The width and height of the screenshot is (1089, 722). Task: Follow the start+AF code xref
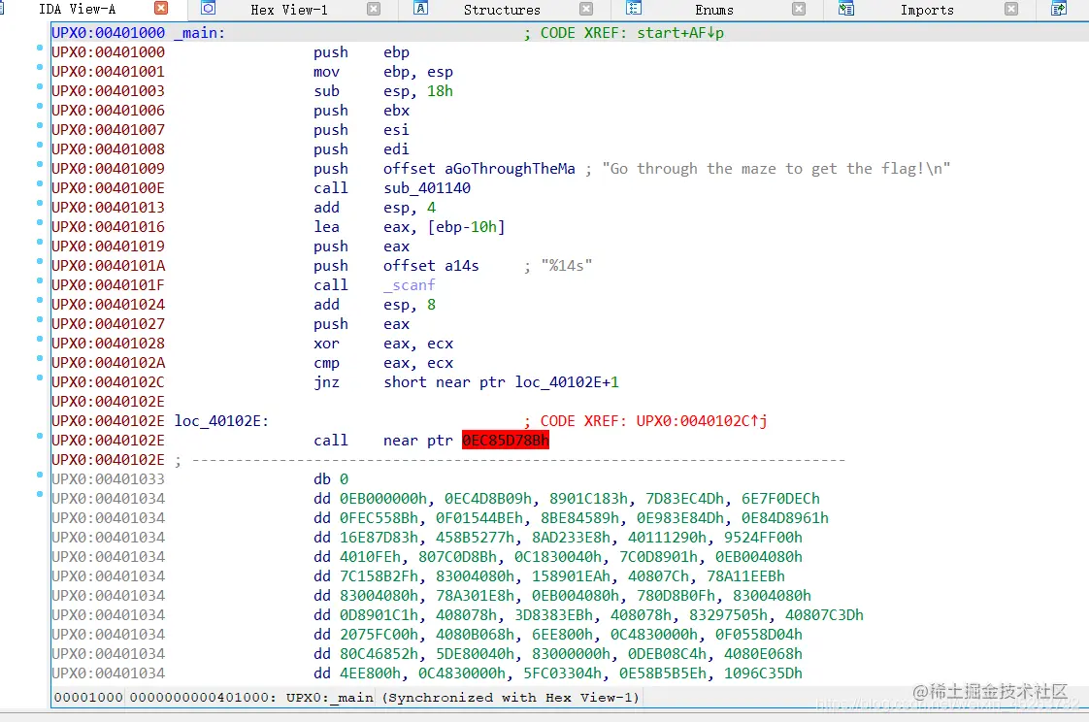[x=680, y=33]
